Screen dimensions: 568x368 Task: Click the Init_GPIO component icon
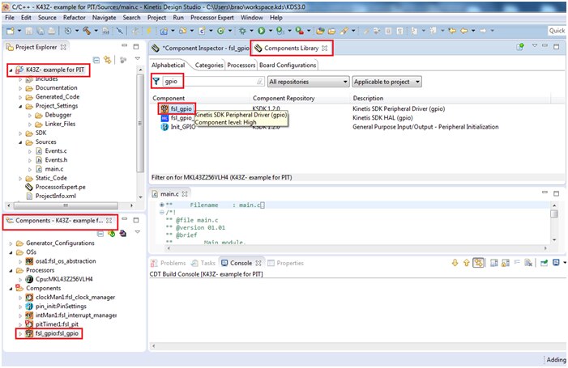coord(164,127)
